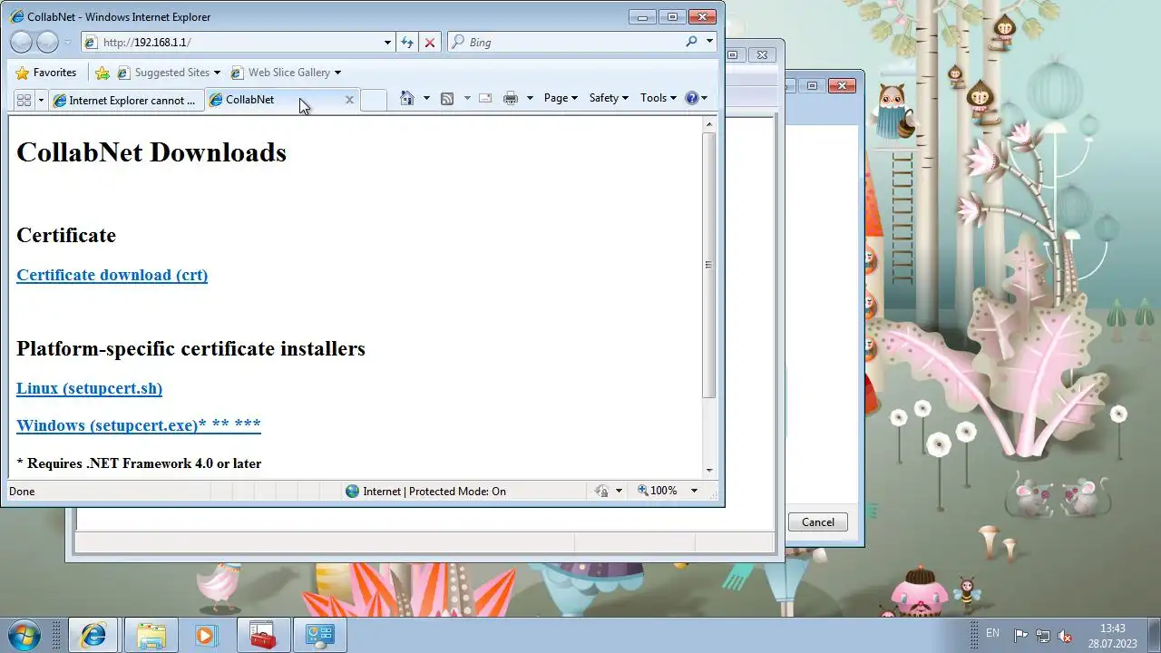
Task: Click the Windows Start orb
Action: [24, 634]
